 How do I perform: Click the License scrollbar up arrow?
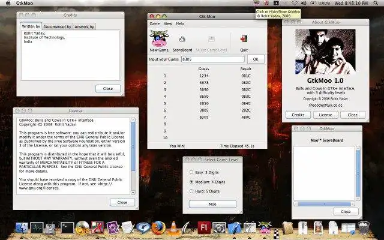click(x=133, y=120)
